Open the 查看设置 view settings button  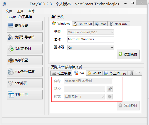(25, 26)
